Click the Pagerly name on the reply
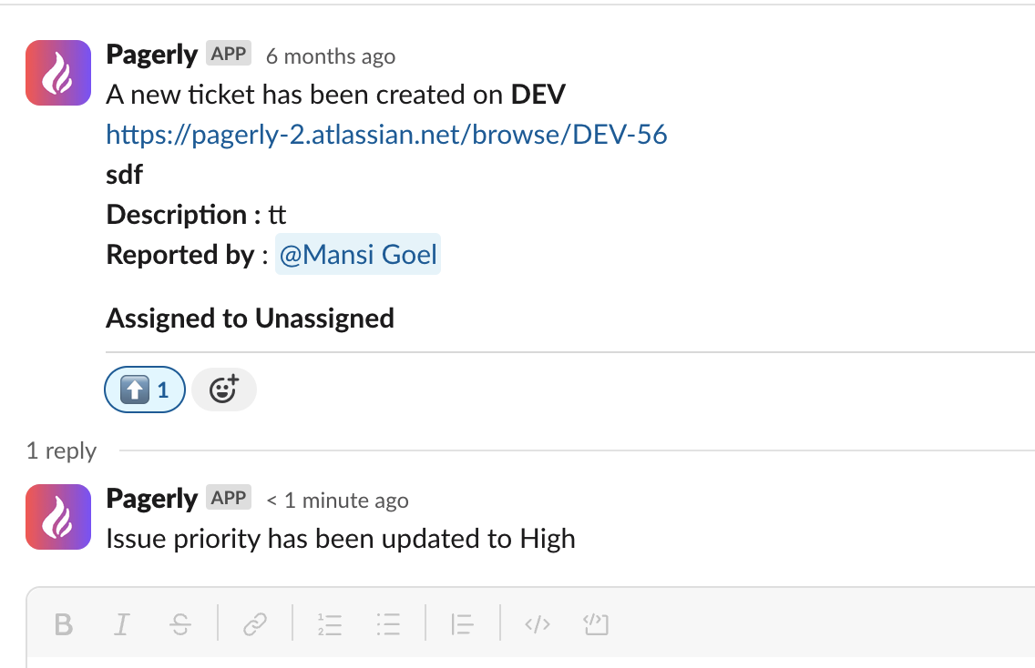Viewport: 1035px width, 668px height. click(152, 500)
